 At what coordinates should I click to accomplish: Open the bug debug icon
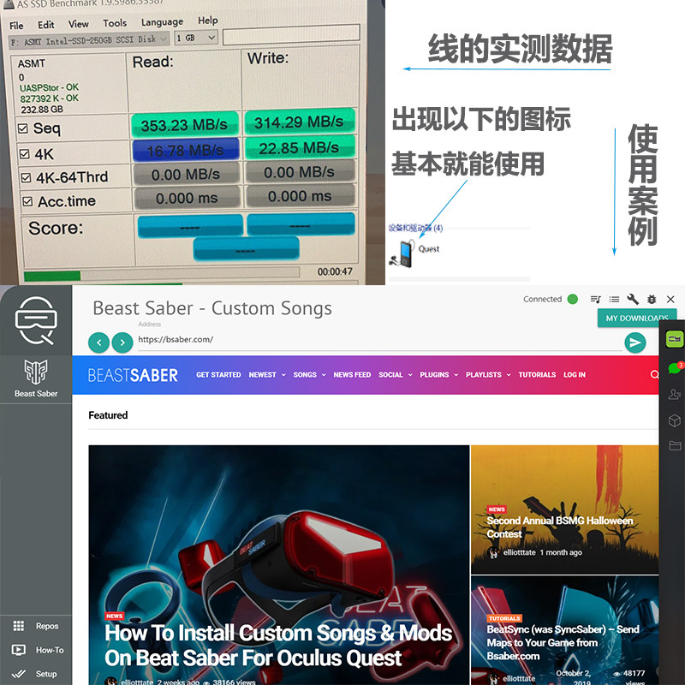[x=652, y=299]
